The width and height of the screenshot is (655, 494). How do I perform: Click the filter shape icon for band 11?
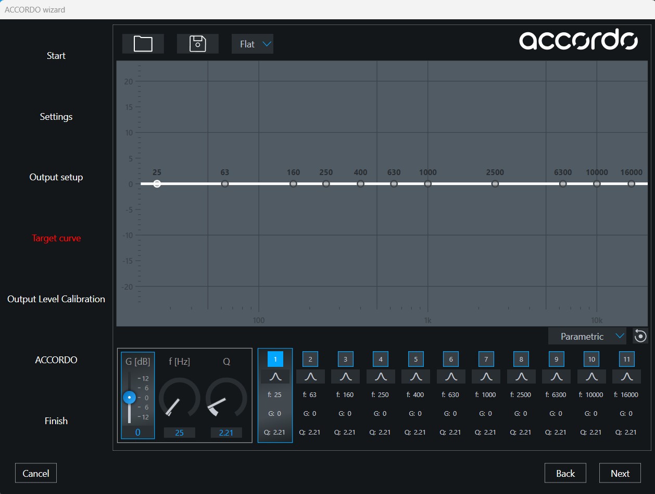[627, 376]
